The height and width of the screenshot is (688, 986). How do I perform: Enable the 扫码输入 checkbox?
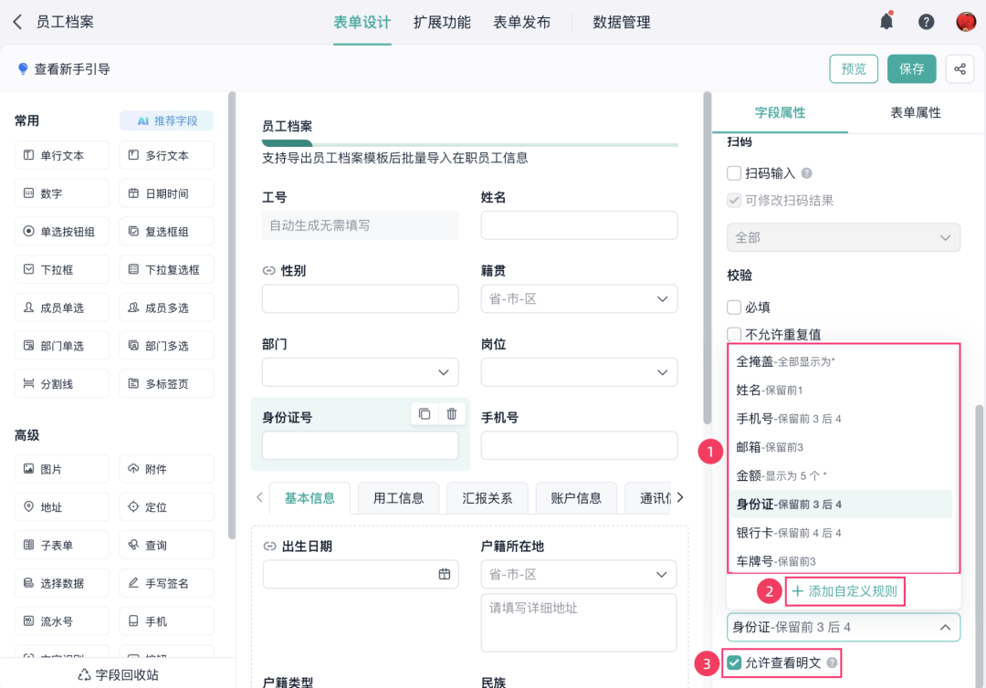(x=734, y=172)
